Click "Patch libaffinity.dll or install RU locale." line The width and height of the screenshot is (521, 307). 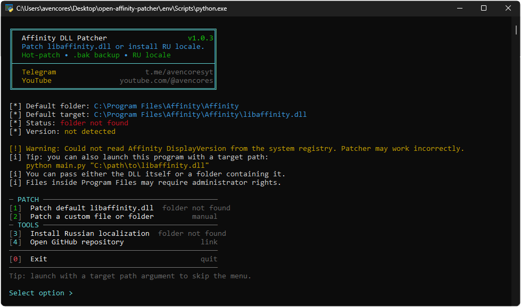coord(113,47)
